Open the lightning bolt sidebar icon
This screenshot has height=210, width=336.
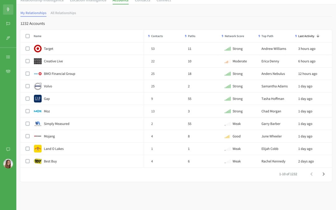tap(8, 9)
